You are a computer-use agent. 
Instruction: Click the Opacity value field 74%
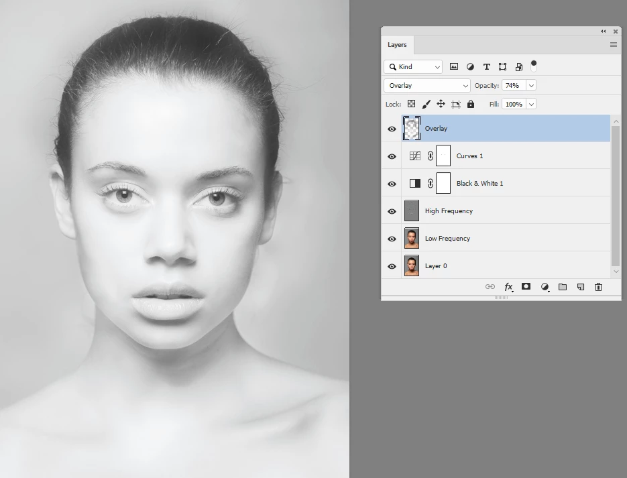pyautogui.click(x=514, y=86)
